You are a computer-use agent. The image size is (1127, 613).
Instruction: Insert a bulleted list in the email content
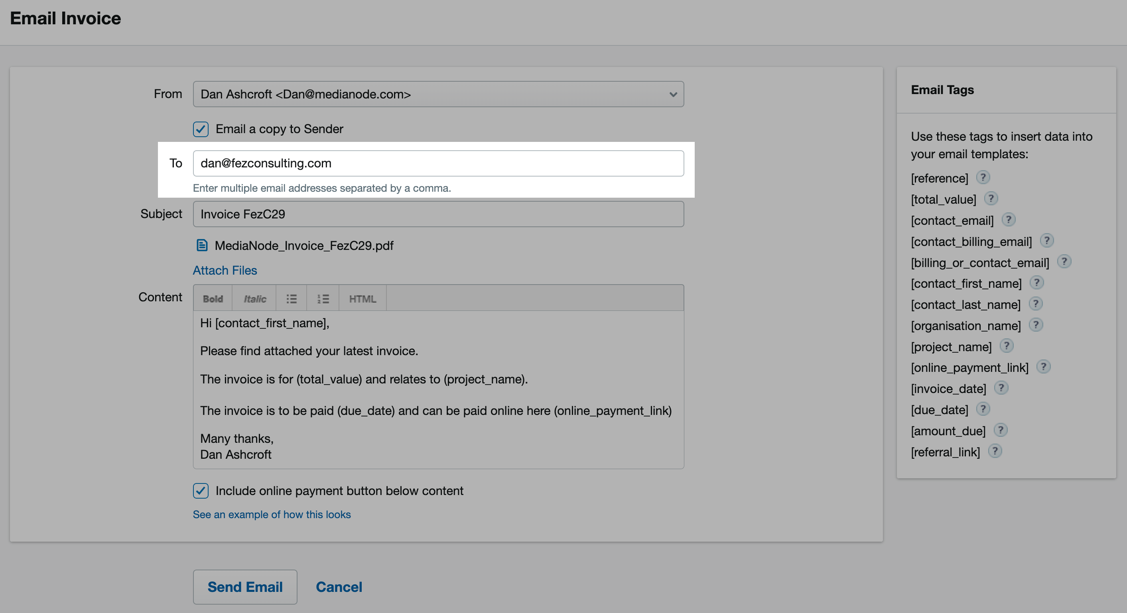click(291, 298)
